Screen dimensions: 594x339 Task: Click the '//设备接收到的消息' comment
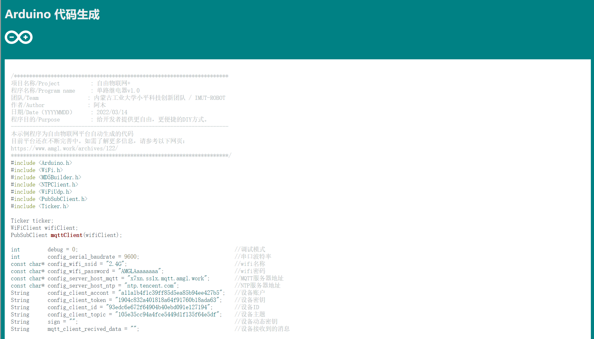coord(262,329)
